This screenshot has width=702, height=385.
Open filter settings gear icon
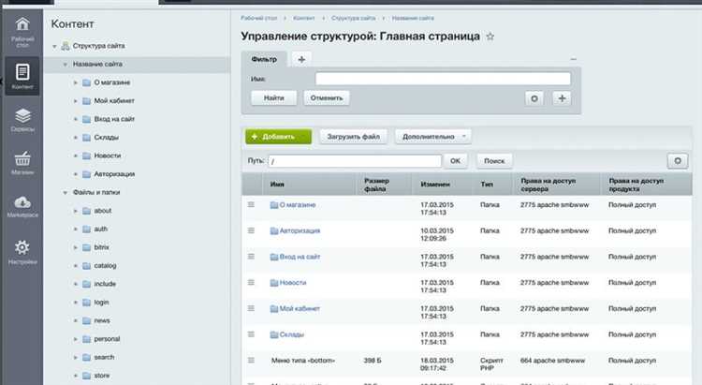click(x=534, y=98)
